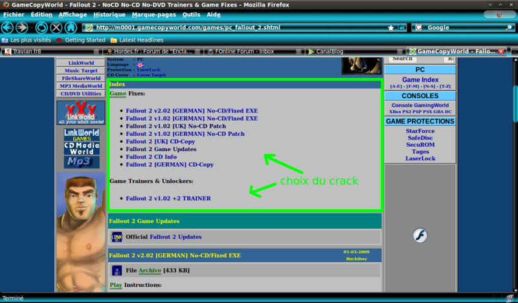The width and height of the screenshot is (518, 303).
Task: Open the search engine dropdown next to Google
Action: pyautogui.click(x=420, y=28)
